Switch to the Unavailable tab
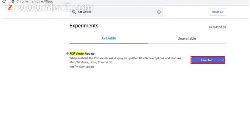 [x=187, y=38]
